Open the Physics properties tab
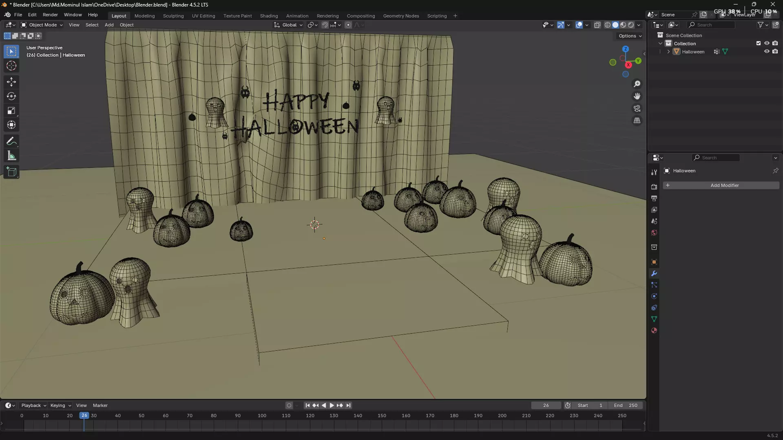The image size is (783, 440). [x=654, y=296]
